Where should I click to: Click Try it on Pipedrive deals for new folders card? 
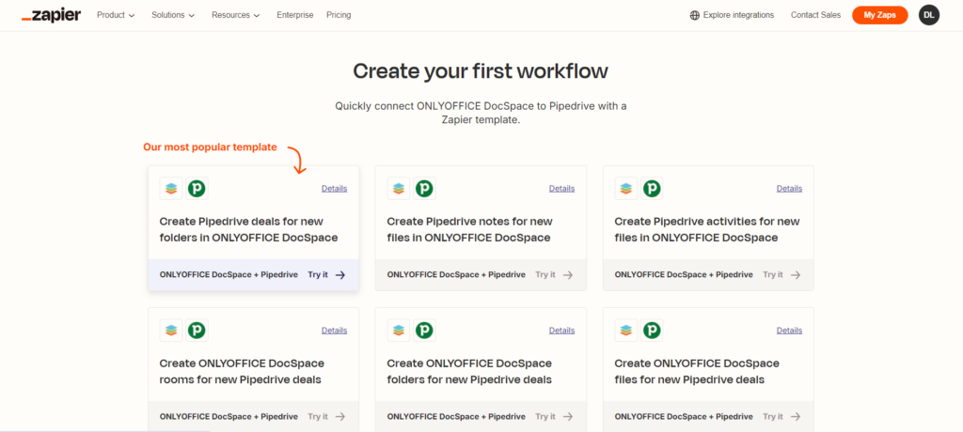coord(318,275)
